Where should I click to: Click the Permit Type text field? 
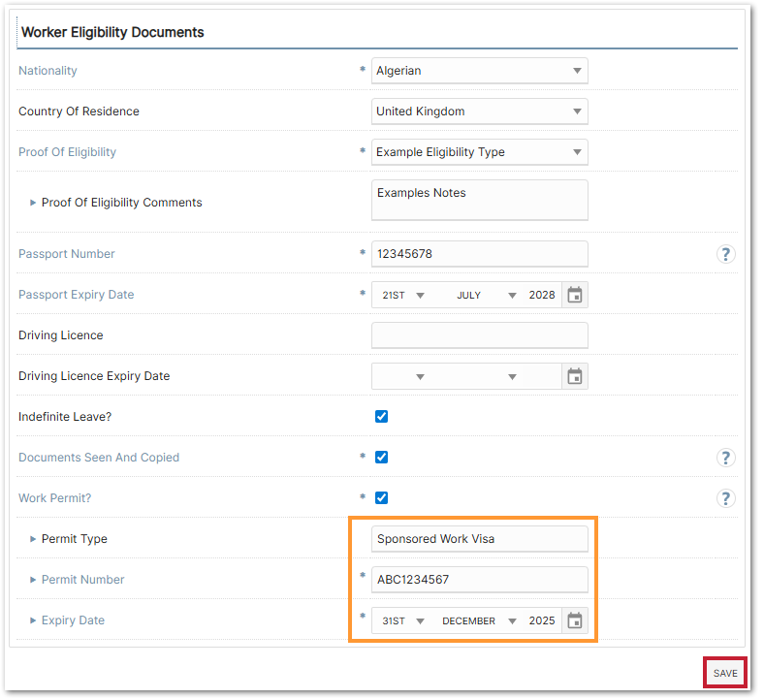(x=479, y=539)
